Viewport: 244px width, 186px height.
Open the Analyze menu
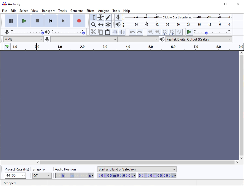coord(104,11)
